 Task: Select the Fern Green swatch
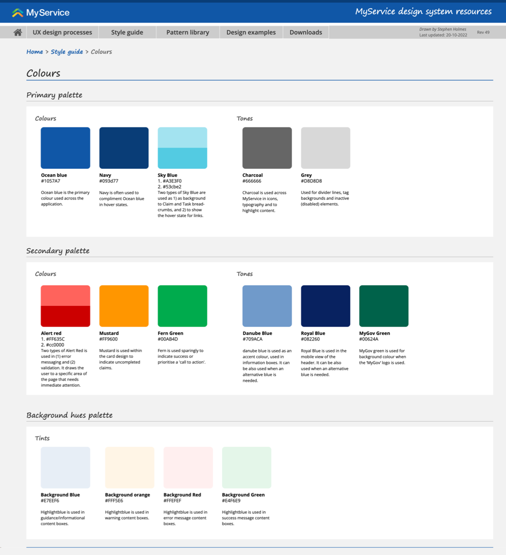pyautogui.click(x=183, y=306)
